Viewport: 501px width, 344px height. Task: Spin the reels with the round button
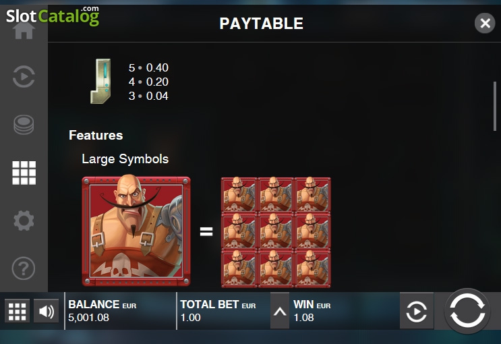click(x=467, y=311)
